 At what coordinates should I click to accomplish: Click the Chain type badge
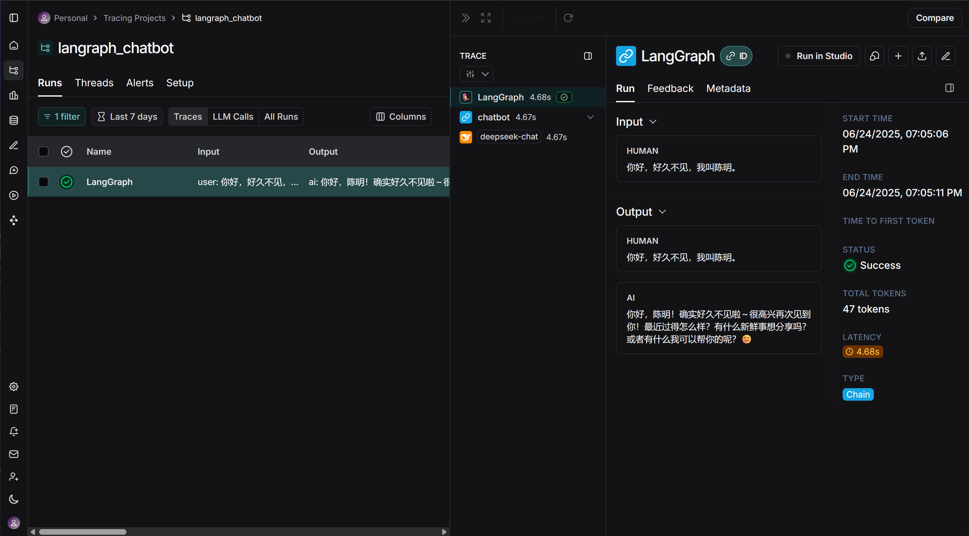(x=858, y=394)
